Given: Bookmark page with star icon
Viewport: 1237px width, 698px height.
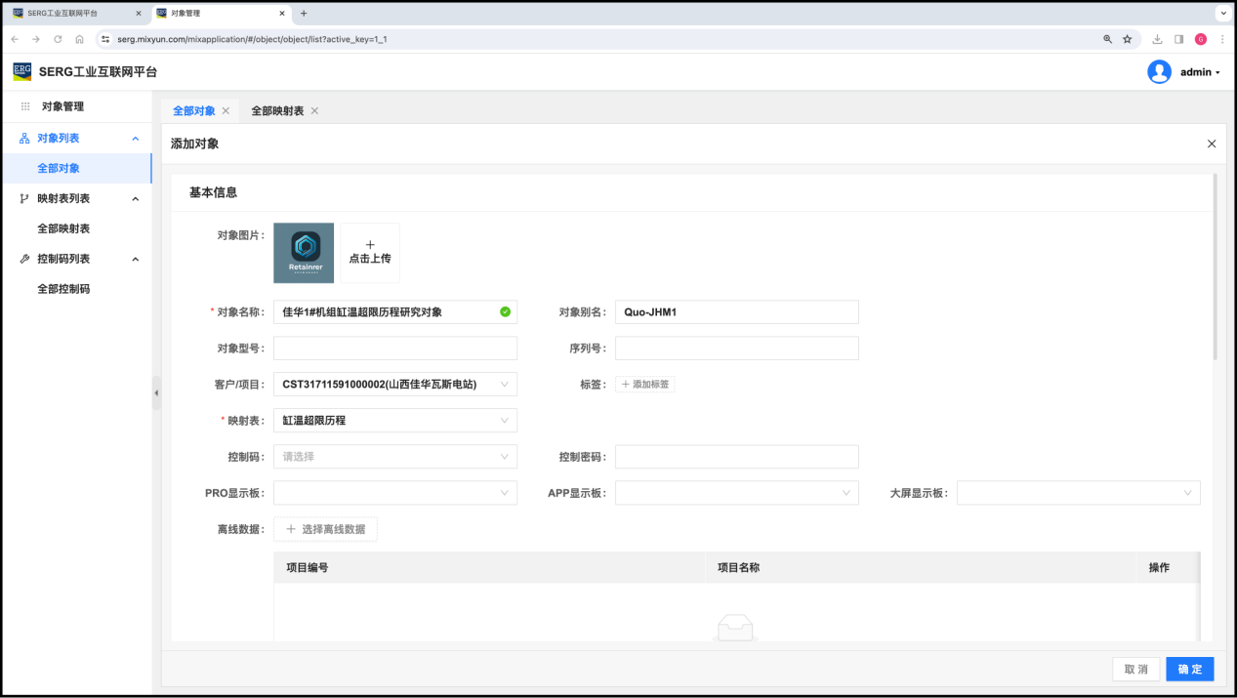Looking at the screenshot, I should (1127, 39).
